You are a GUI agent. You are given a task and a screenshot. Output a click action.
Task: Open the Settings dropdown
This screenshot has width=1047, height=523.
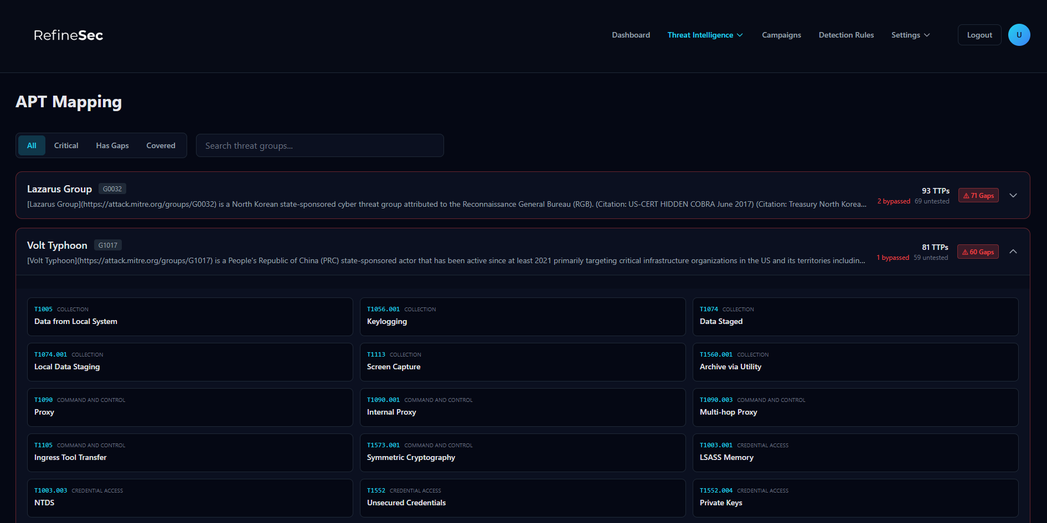pos(910,35)
